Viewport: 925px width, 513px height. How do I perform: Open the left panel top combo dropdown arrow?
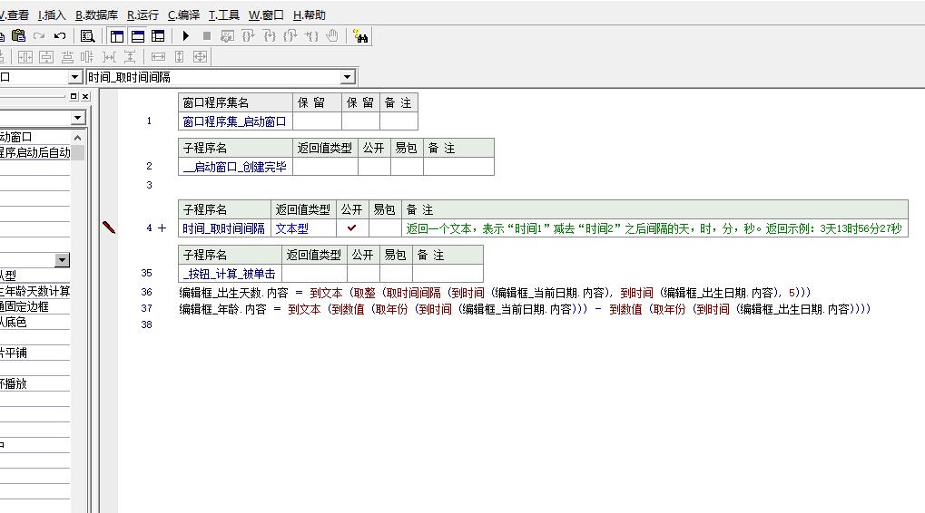click(78, 119)
